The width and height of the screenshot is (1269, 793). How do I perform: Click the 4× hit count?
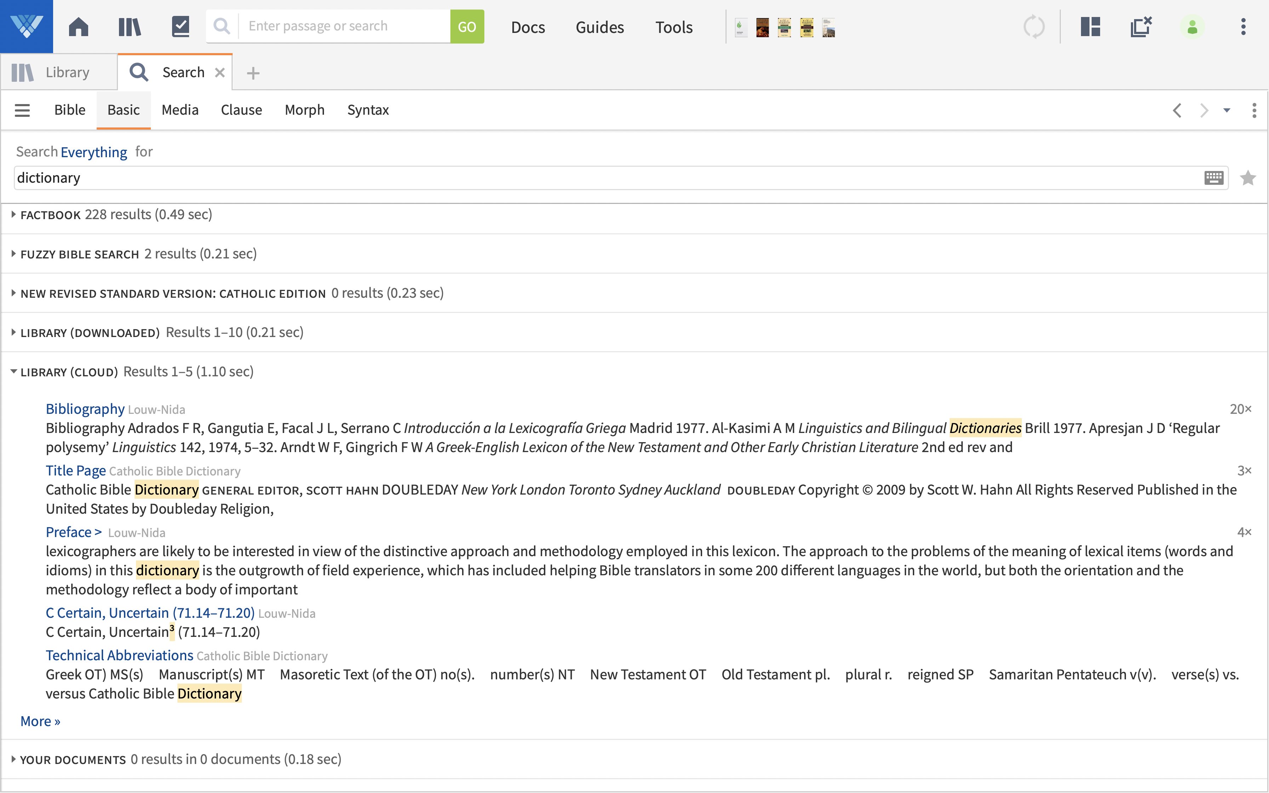1244,532
